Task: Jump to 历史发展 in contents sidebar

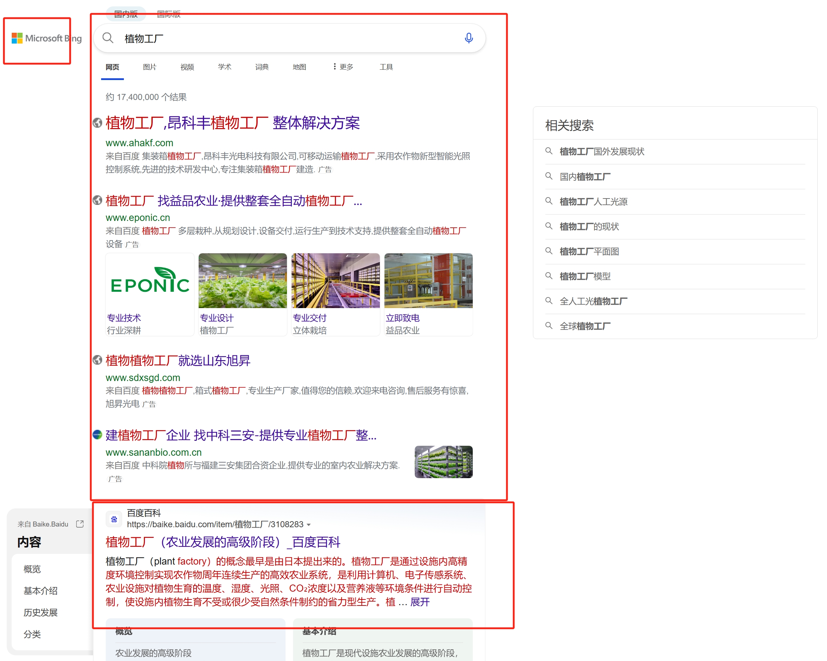Action: click(40, 612)
